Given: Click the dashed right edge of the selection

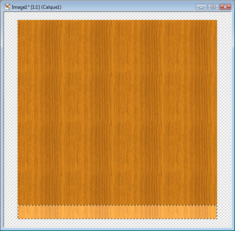Looking at the screenshot, I should (x=217, y=212).
